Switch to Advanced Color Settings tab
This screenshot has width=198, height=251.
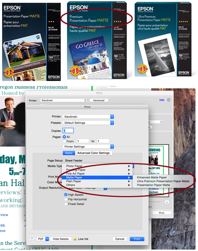93,153
